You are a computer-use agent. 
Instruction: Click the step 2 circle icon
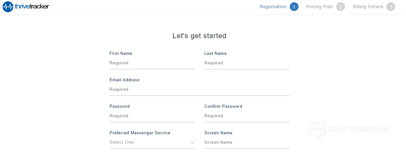pyautogui.click(x=340, y=7)
